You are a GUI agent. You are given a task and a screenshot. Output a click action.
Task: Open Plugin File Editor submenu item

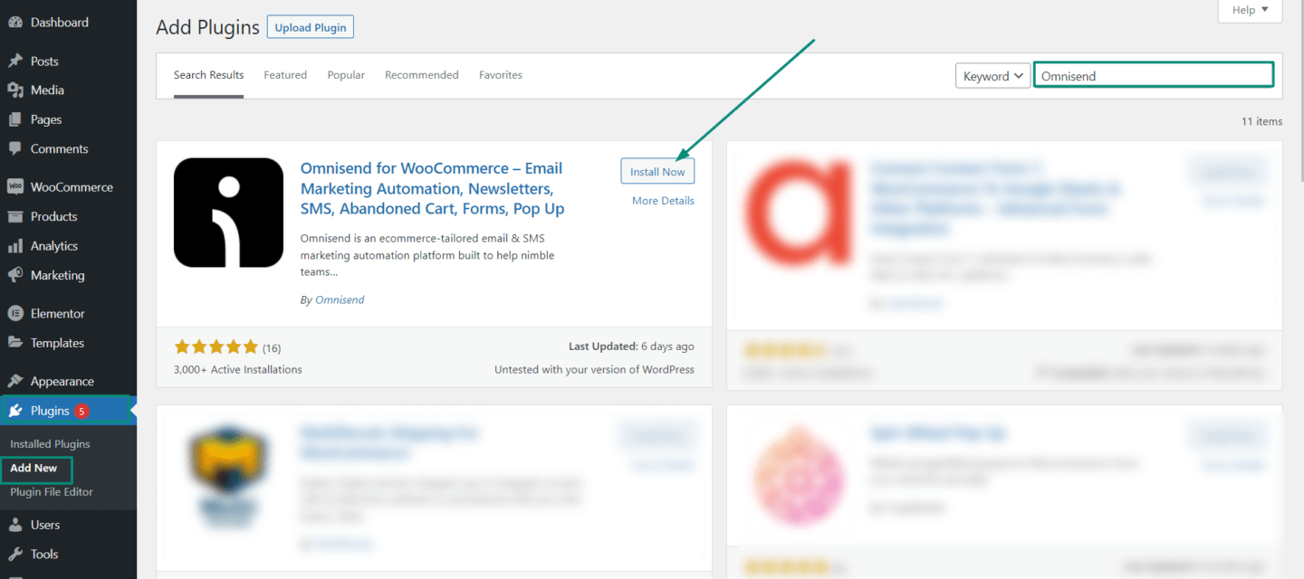[52, 492]
